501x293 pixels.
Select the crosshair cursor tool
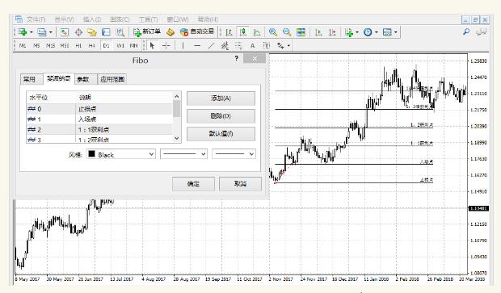pos(166,46)
